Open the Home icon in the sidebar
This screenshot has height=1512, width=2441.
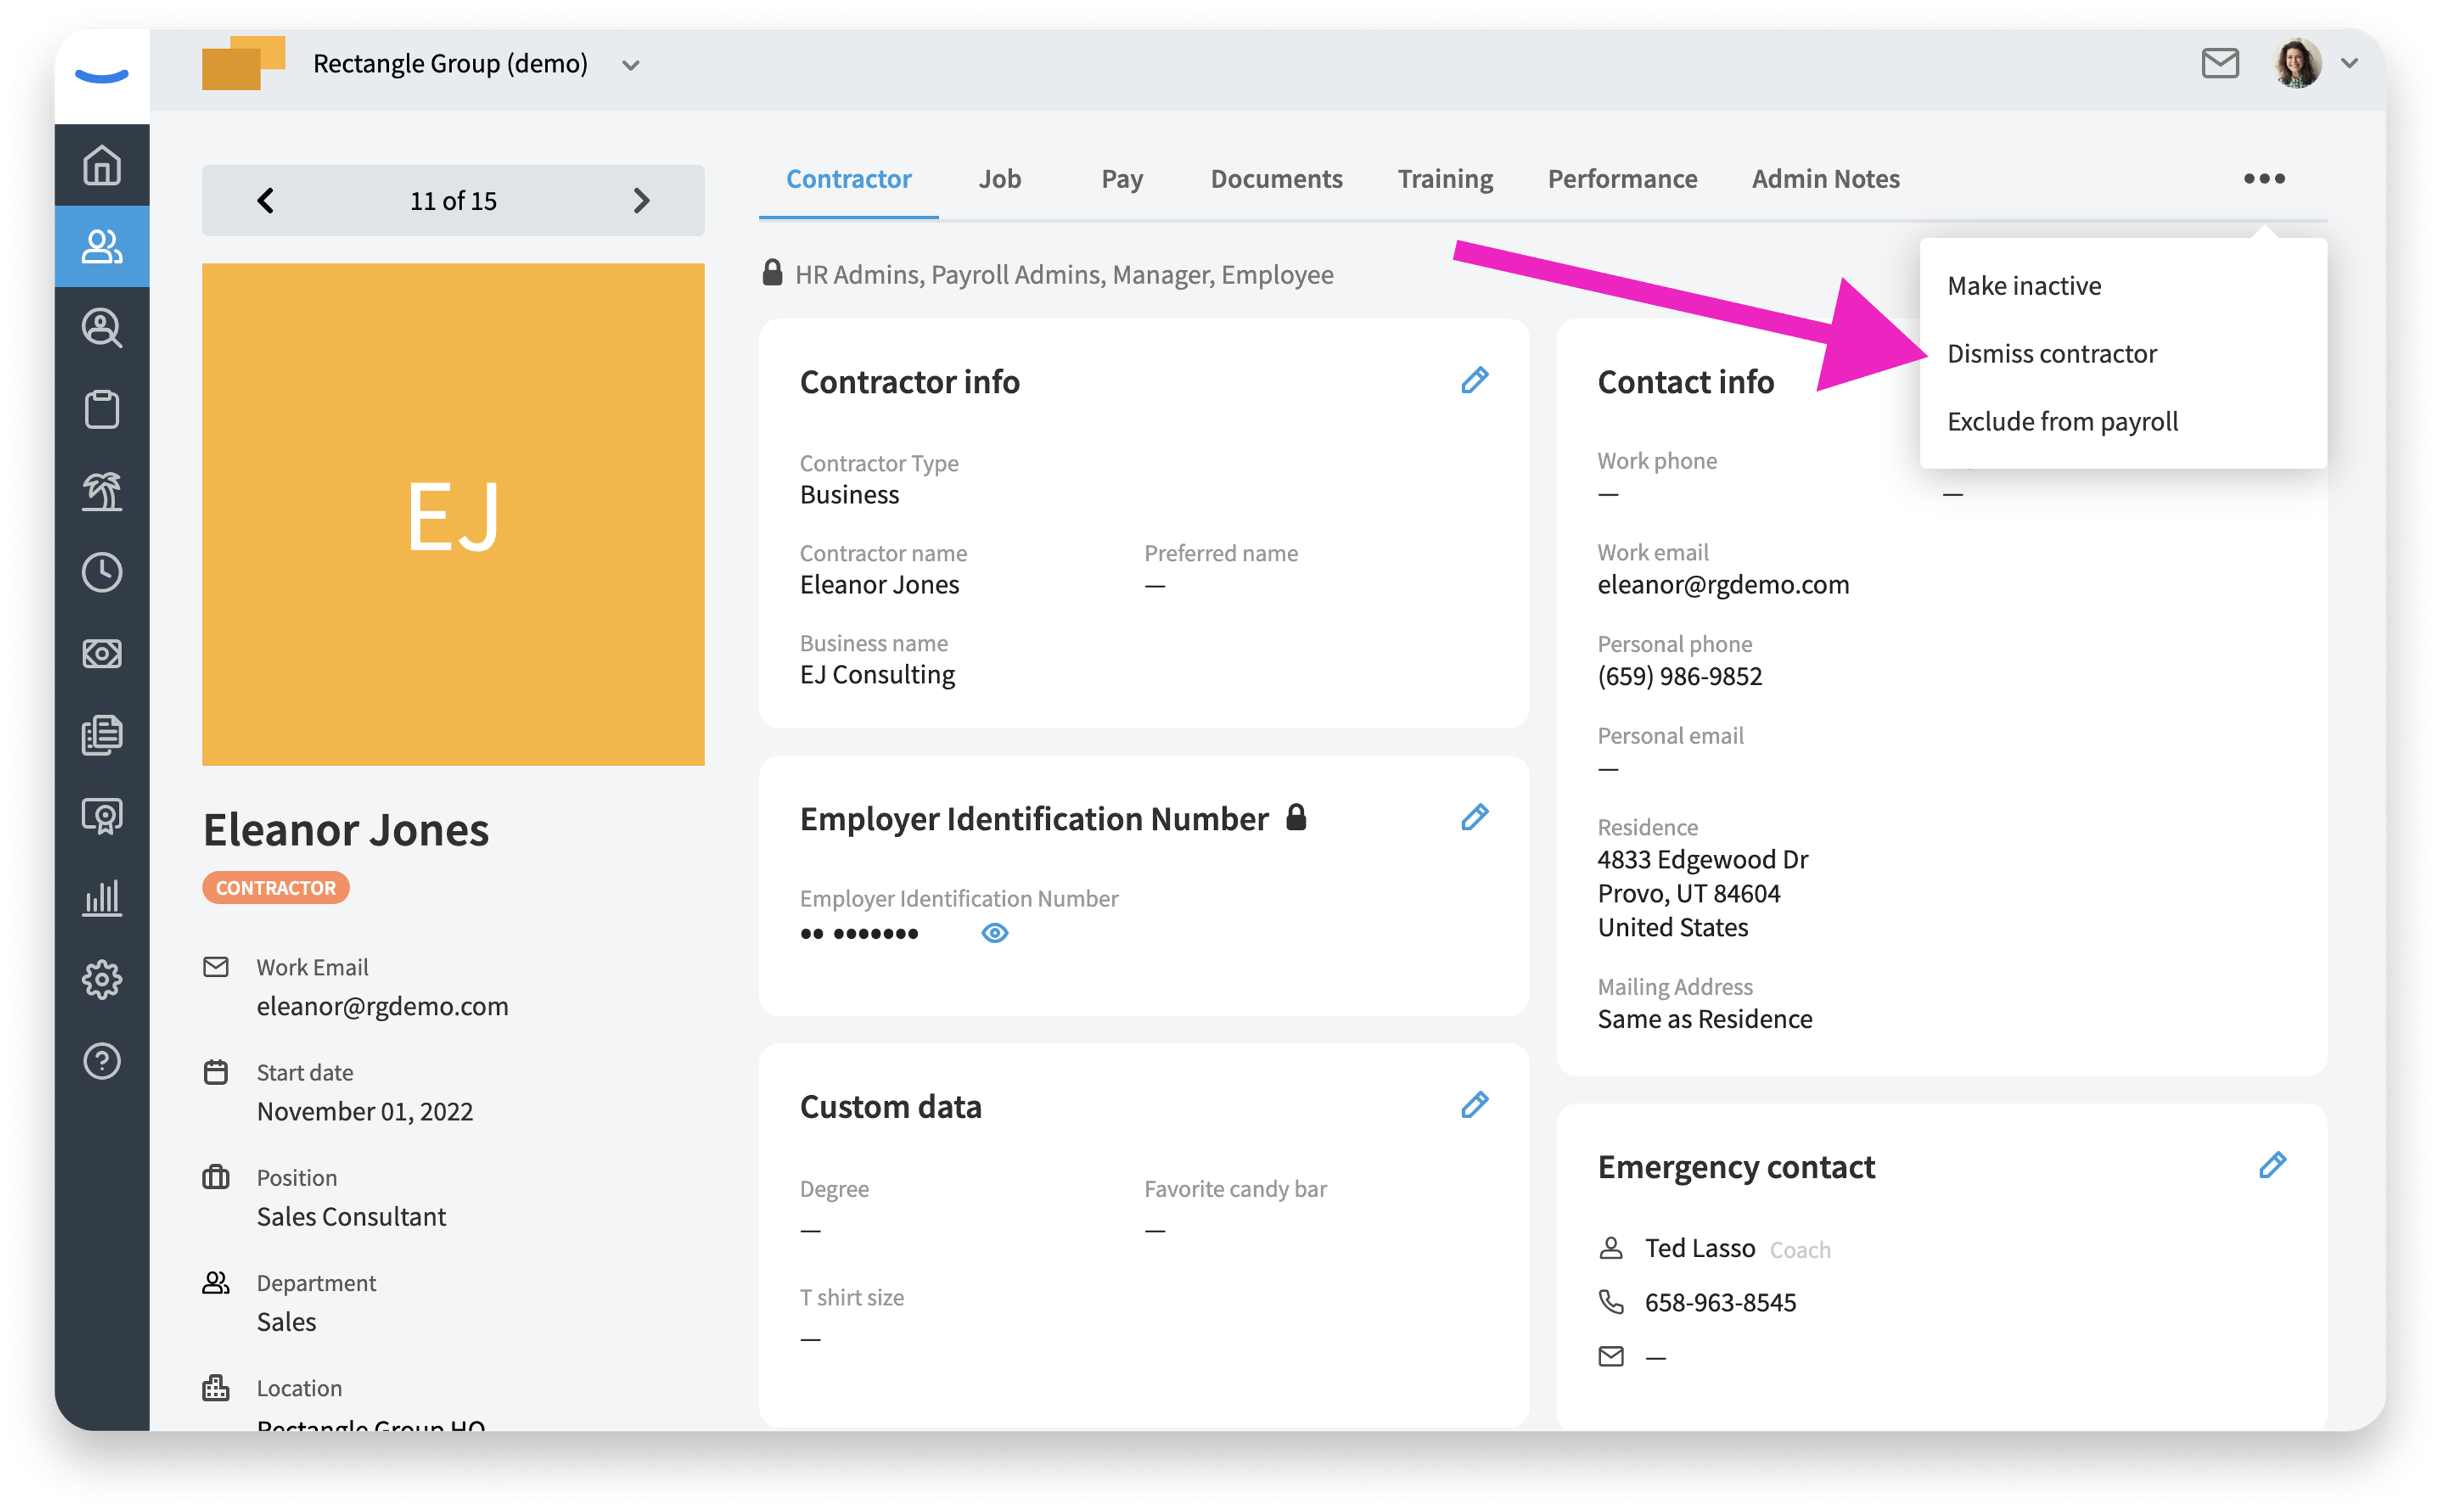[x=102, y=165]
